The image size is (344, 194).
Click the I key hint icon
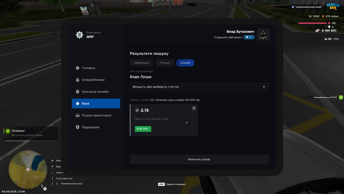[x=52, y=172]
